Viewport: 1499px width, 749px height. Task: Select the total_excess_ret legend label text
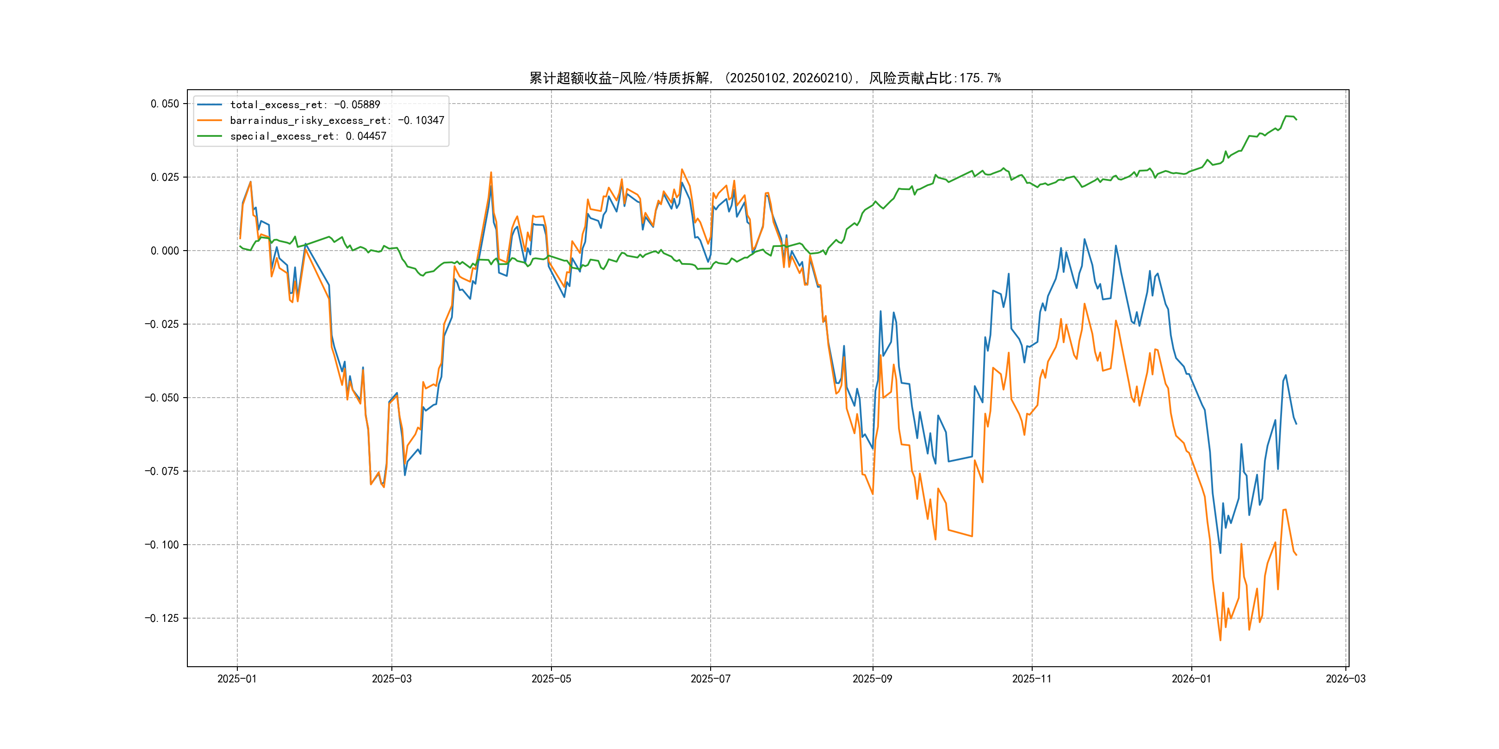(305, 104)
